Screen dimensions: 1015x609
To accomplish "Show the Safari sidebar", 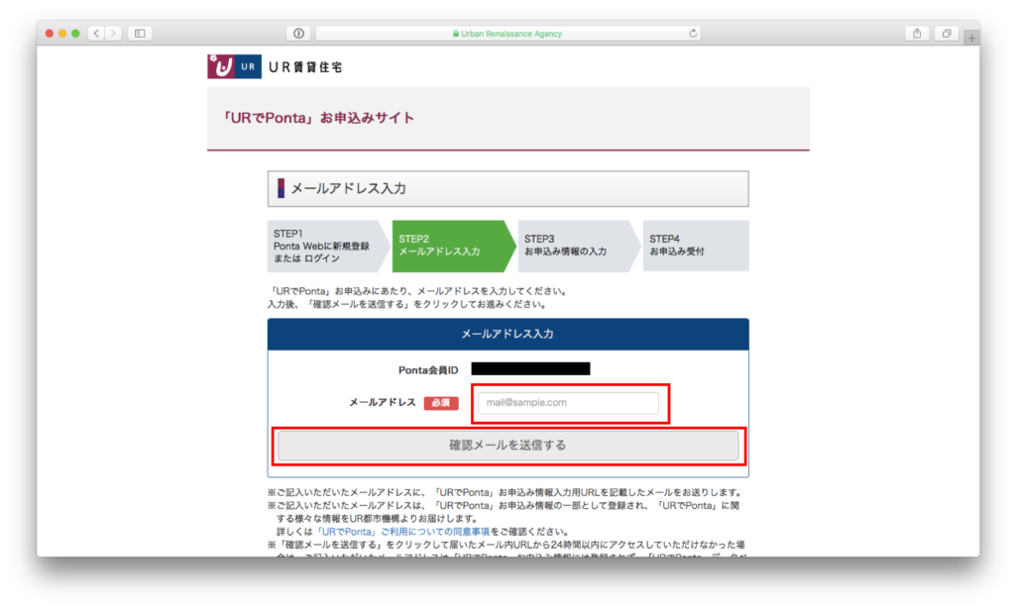I will (140, 33).
